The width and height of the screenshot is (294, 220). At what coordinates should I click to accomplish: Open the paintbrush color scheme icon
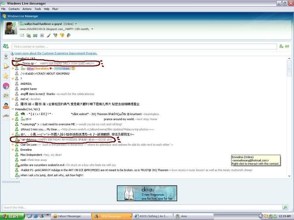[49, 35]
